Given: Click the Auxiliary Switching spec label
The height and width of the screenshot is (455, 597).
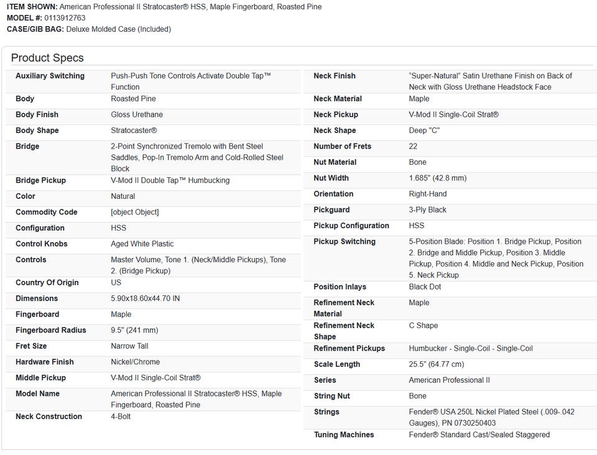Looking at the screenshot, I should pyautogui.click(x=50, y=76).
